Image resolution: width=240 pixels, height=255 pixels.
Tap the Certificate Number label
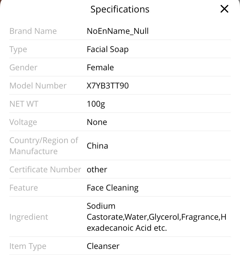(x=45, y=169)
